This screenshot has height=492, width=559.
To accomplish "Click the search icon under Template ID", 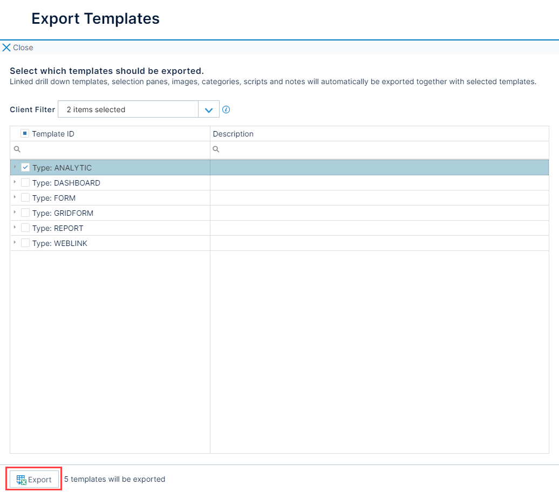I will [17, 149].
